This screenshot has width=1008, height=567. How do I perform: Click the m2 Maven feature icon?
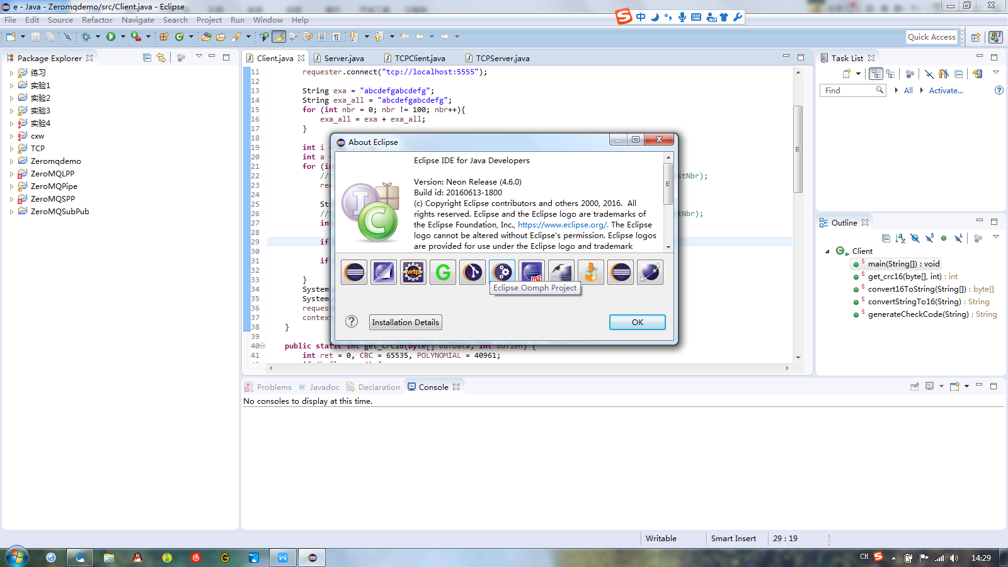[x=532, y=272]
